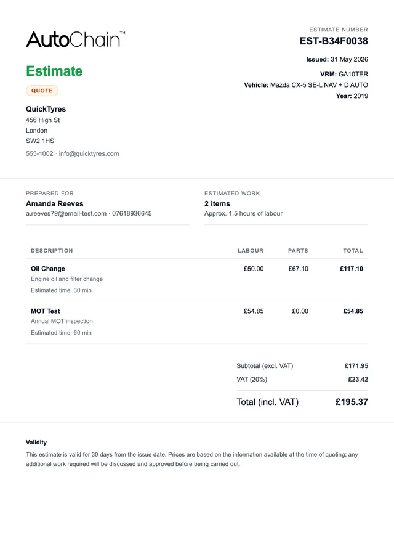Click the DESCRIPTION column header

pyautogui.click(x=52, y=251)
